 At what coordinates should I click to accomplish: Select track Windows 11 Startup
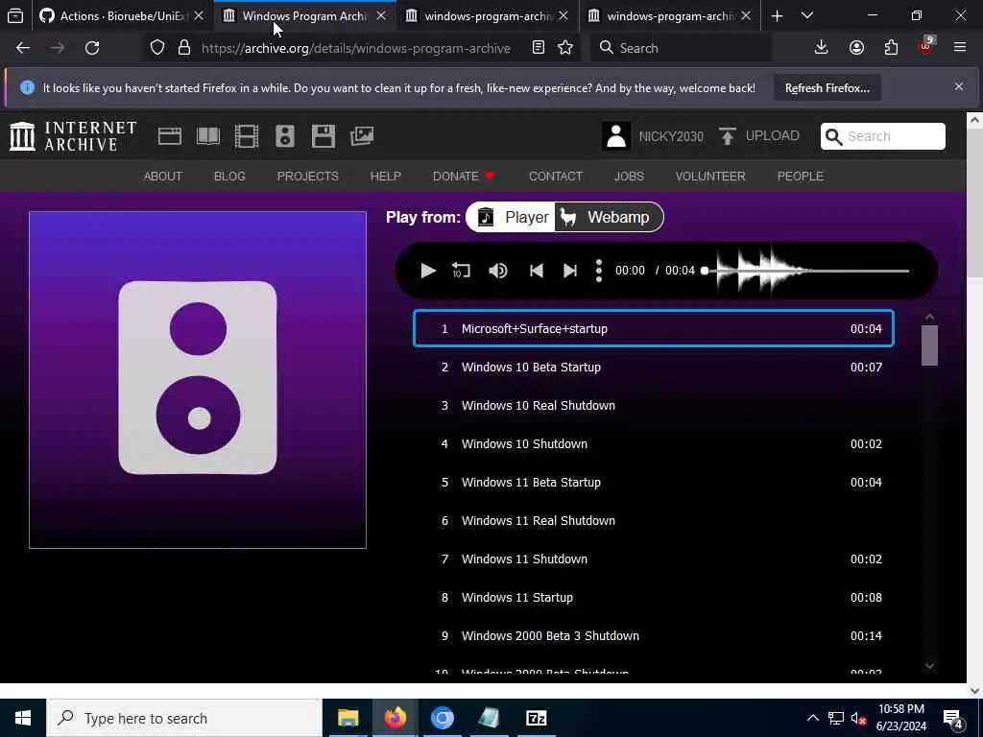point(653,597)
